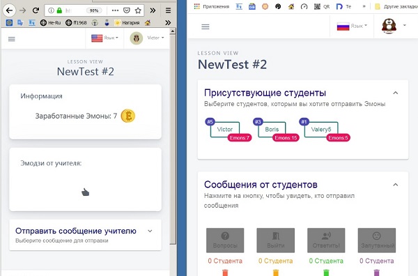Collapse the Присутствующие студенты section
The image size is (418, 276).
click(x=395, y=93)
